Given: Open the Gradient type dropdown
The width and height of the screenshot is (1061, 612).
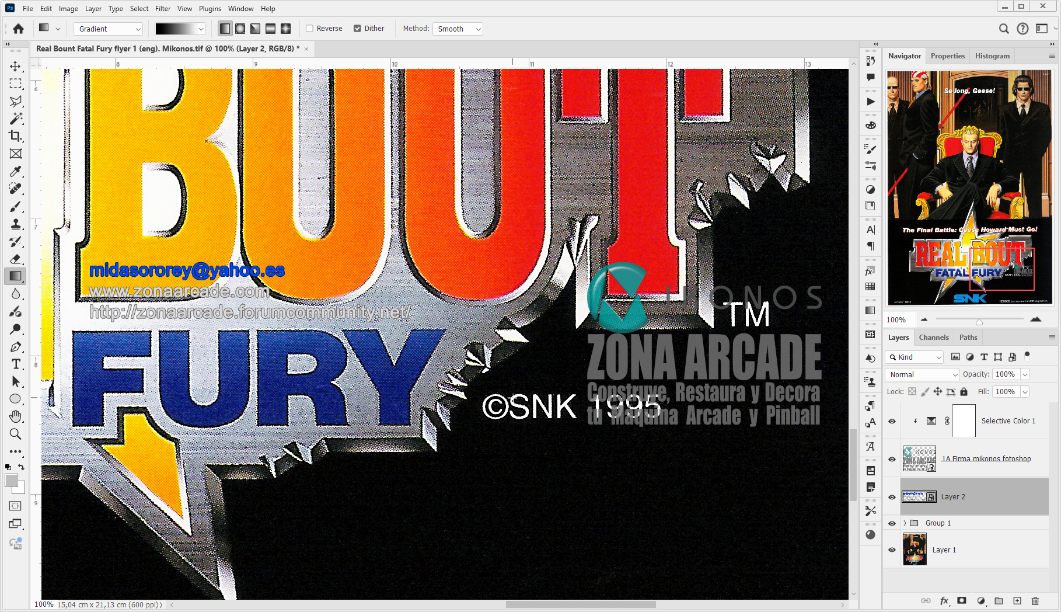Looking at the screenshot, I should tap(109, 29).
